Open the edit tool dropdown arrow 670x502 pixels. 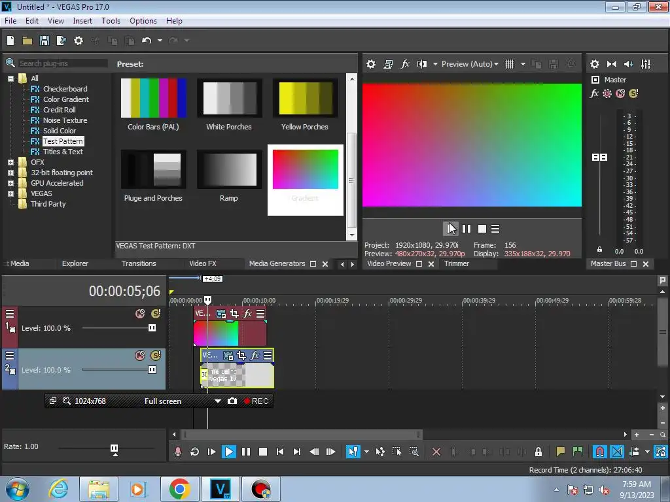(366, 452)
